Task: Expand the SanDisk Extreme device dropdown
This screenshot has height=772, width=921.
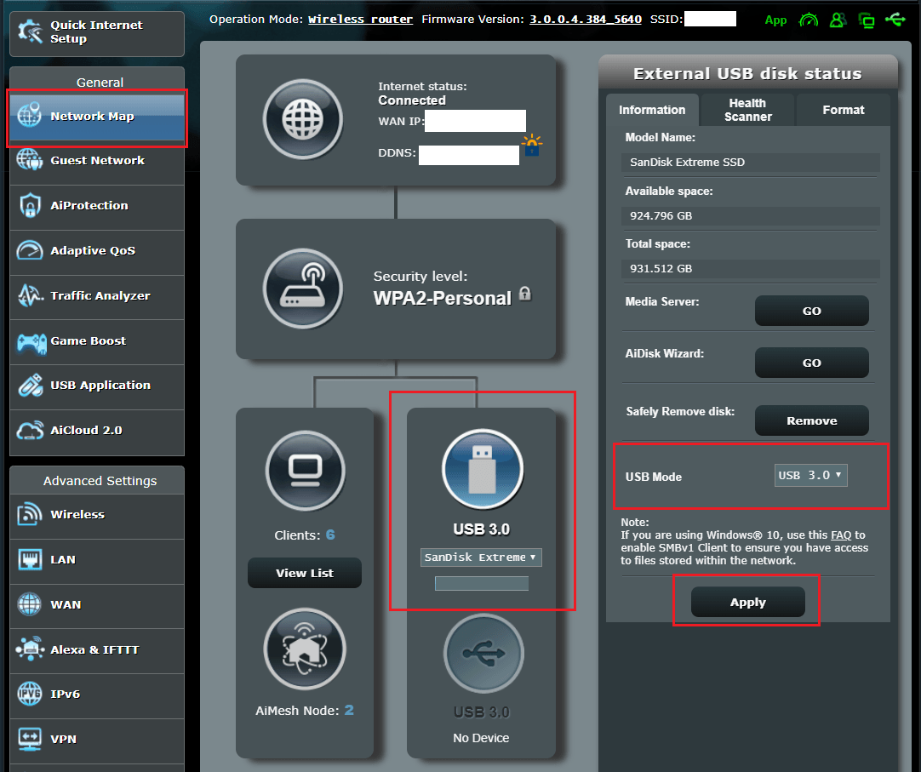Action: [x=482, y=557]
